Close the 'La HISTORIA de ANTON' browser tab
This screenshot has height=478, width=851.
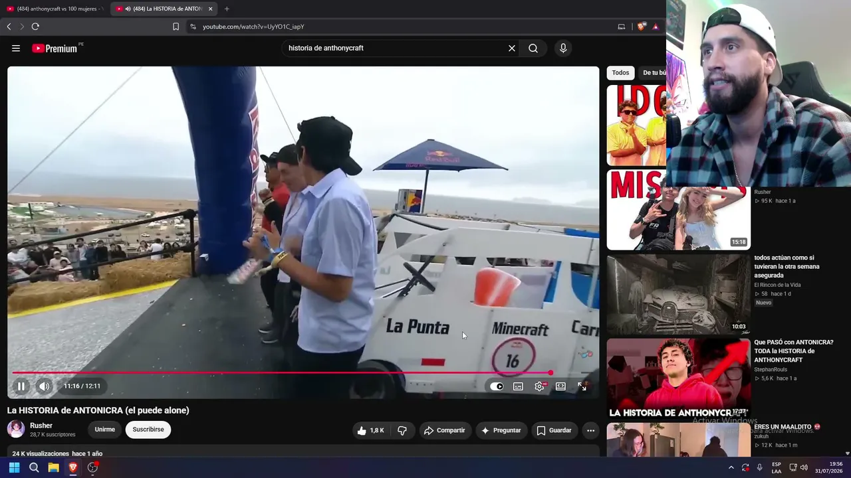click(211, 9)
